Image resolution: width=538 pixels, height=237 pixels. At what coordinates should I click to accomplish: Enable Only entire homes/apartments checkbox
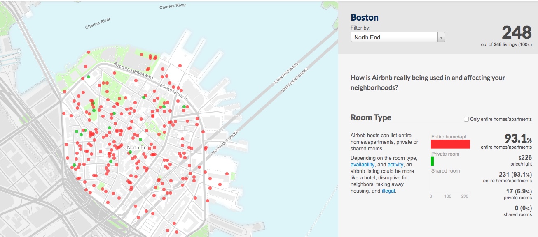point(466,119)
